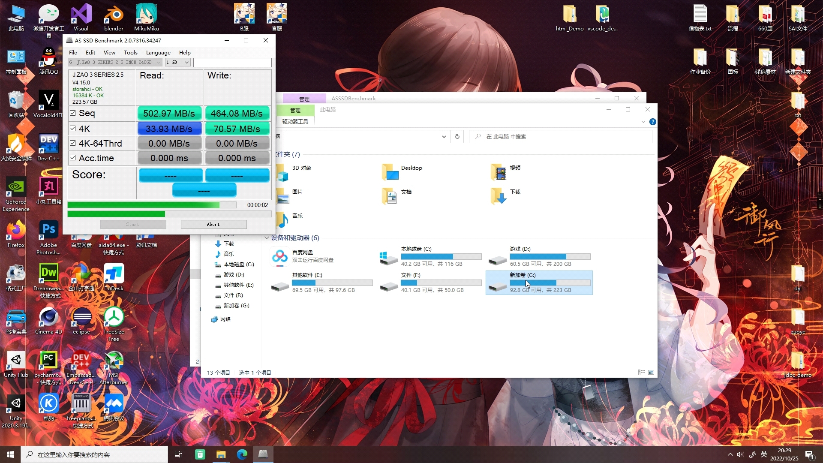This screenshot has width=823, height=463.
Task: Show hidden system tray icons
Action: [x=730, y=454]
